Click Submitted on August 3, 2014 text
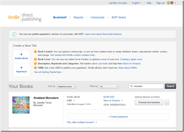This screenshot has height=132, width=184. (79, 104)
